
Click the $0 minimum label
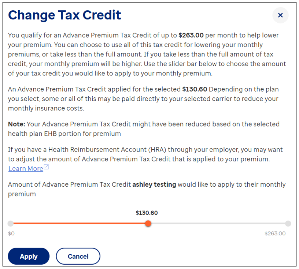(11, 233)
